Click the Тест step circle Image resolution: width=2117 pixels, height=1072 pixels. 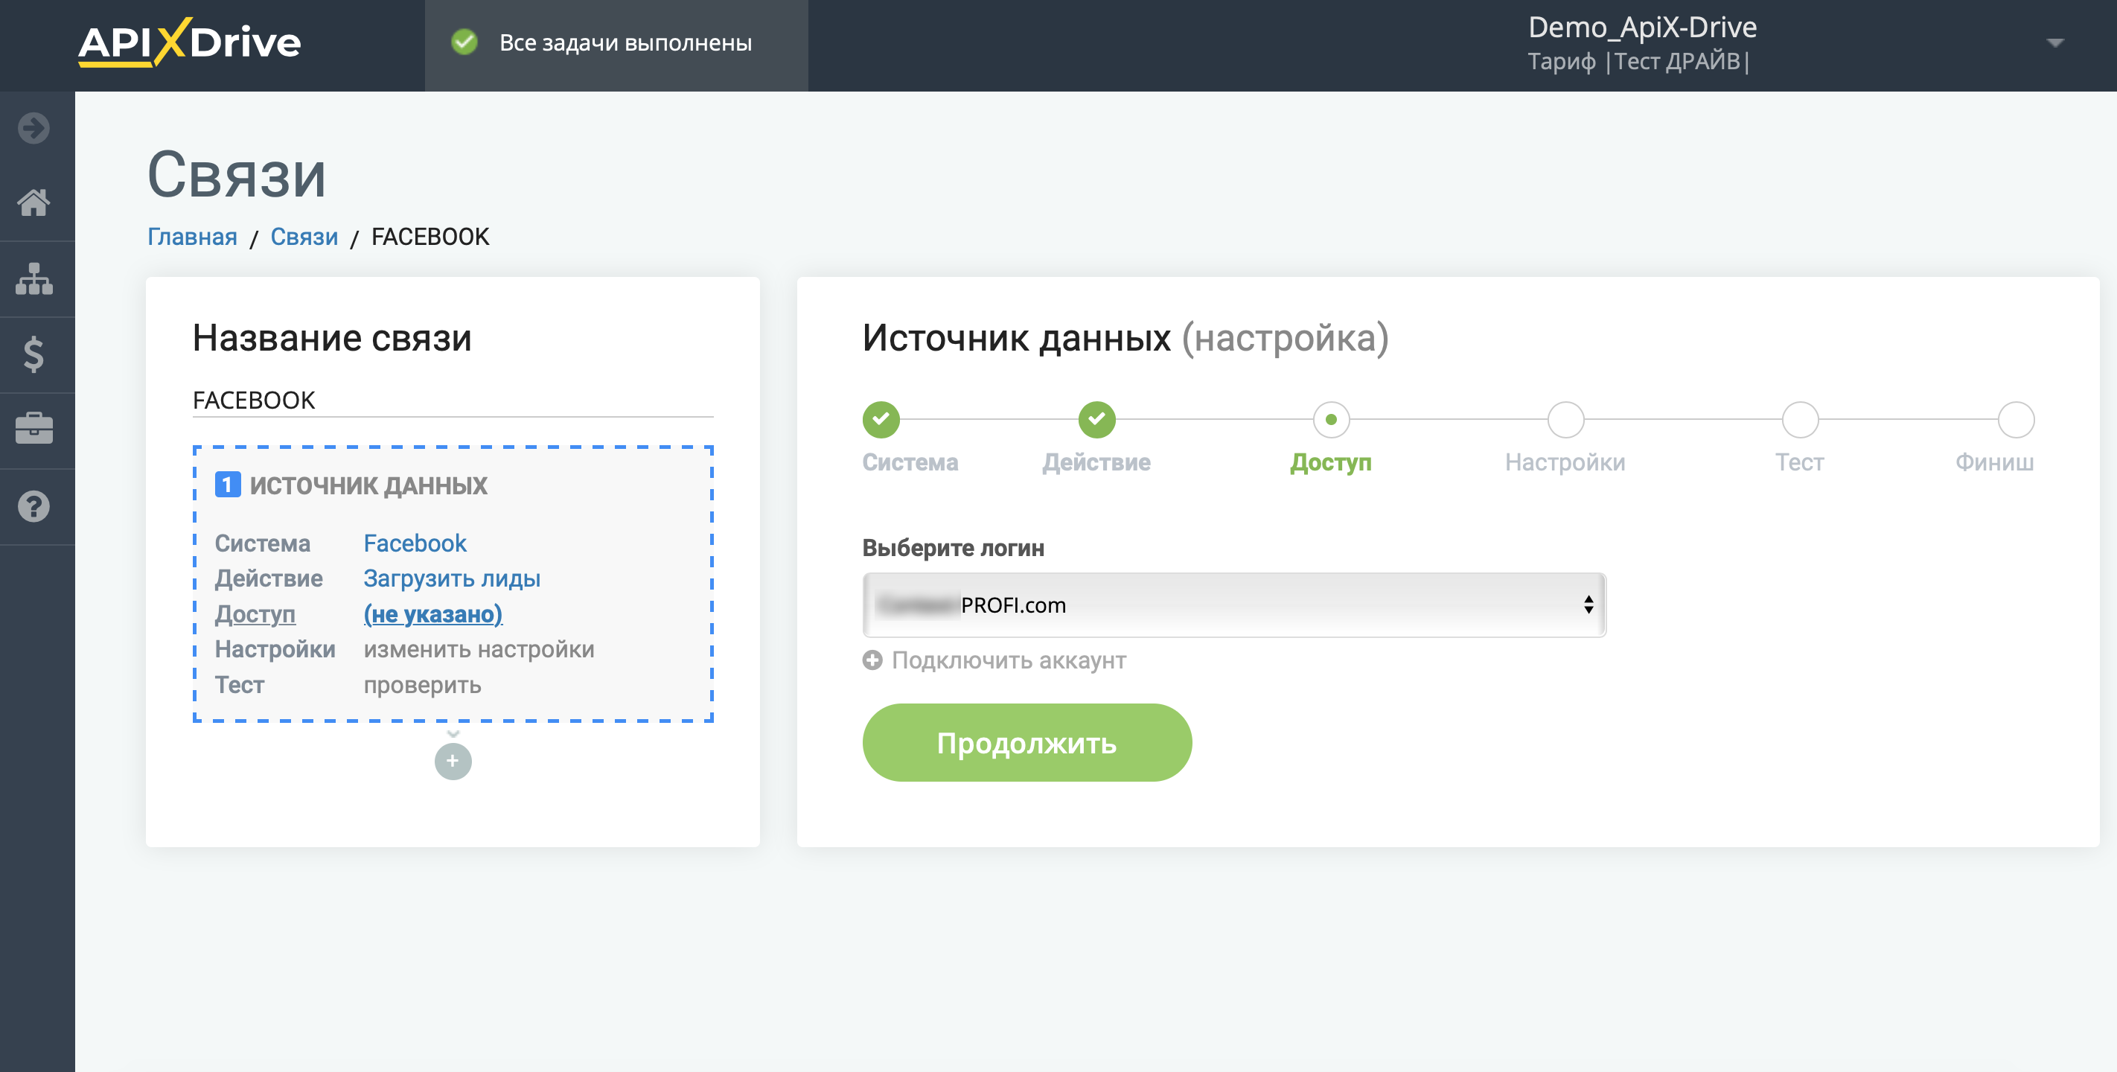(x=1800, y=420)
